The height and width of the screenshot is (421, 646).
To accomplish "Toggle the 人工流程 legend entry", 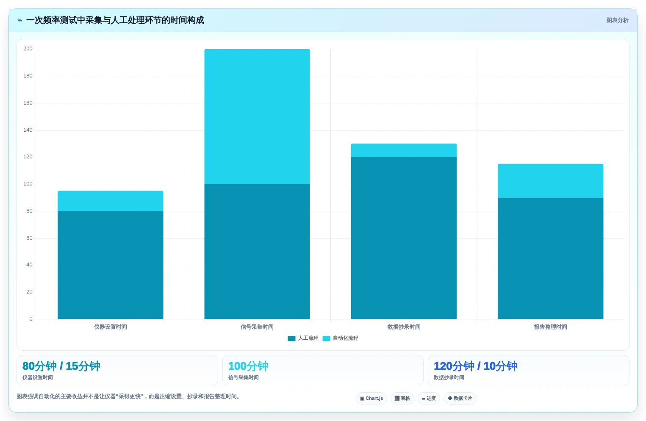I will click(x=303, y=338).
